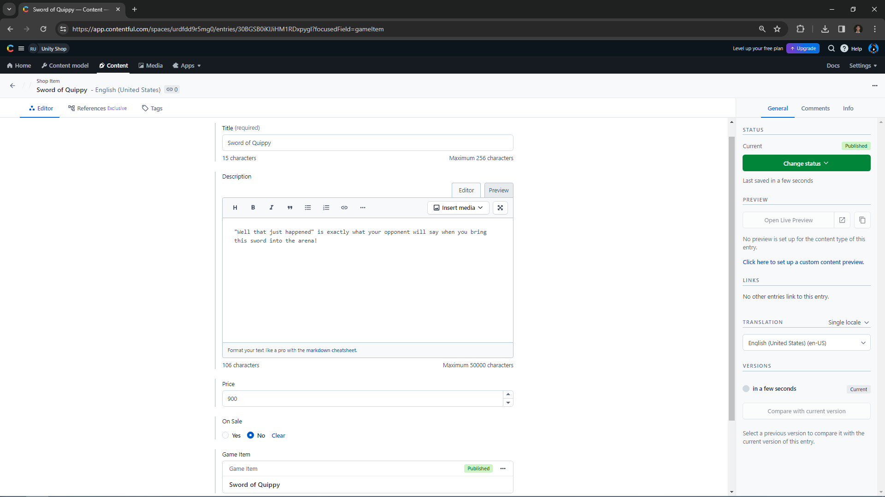This screenshot has height=497, width=885.
Task: Insert numbered list in Description
Action: [326, 208]
